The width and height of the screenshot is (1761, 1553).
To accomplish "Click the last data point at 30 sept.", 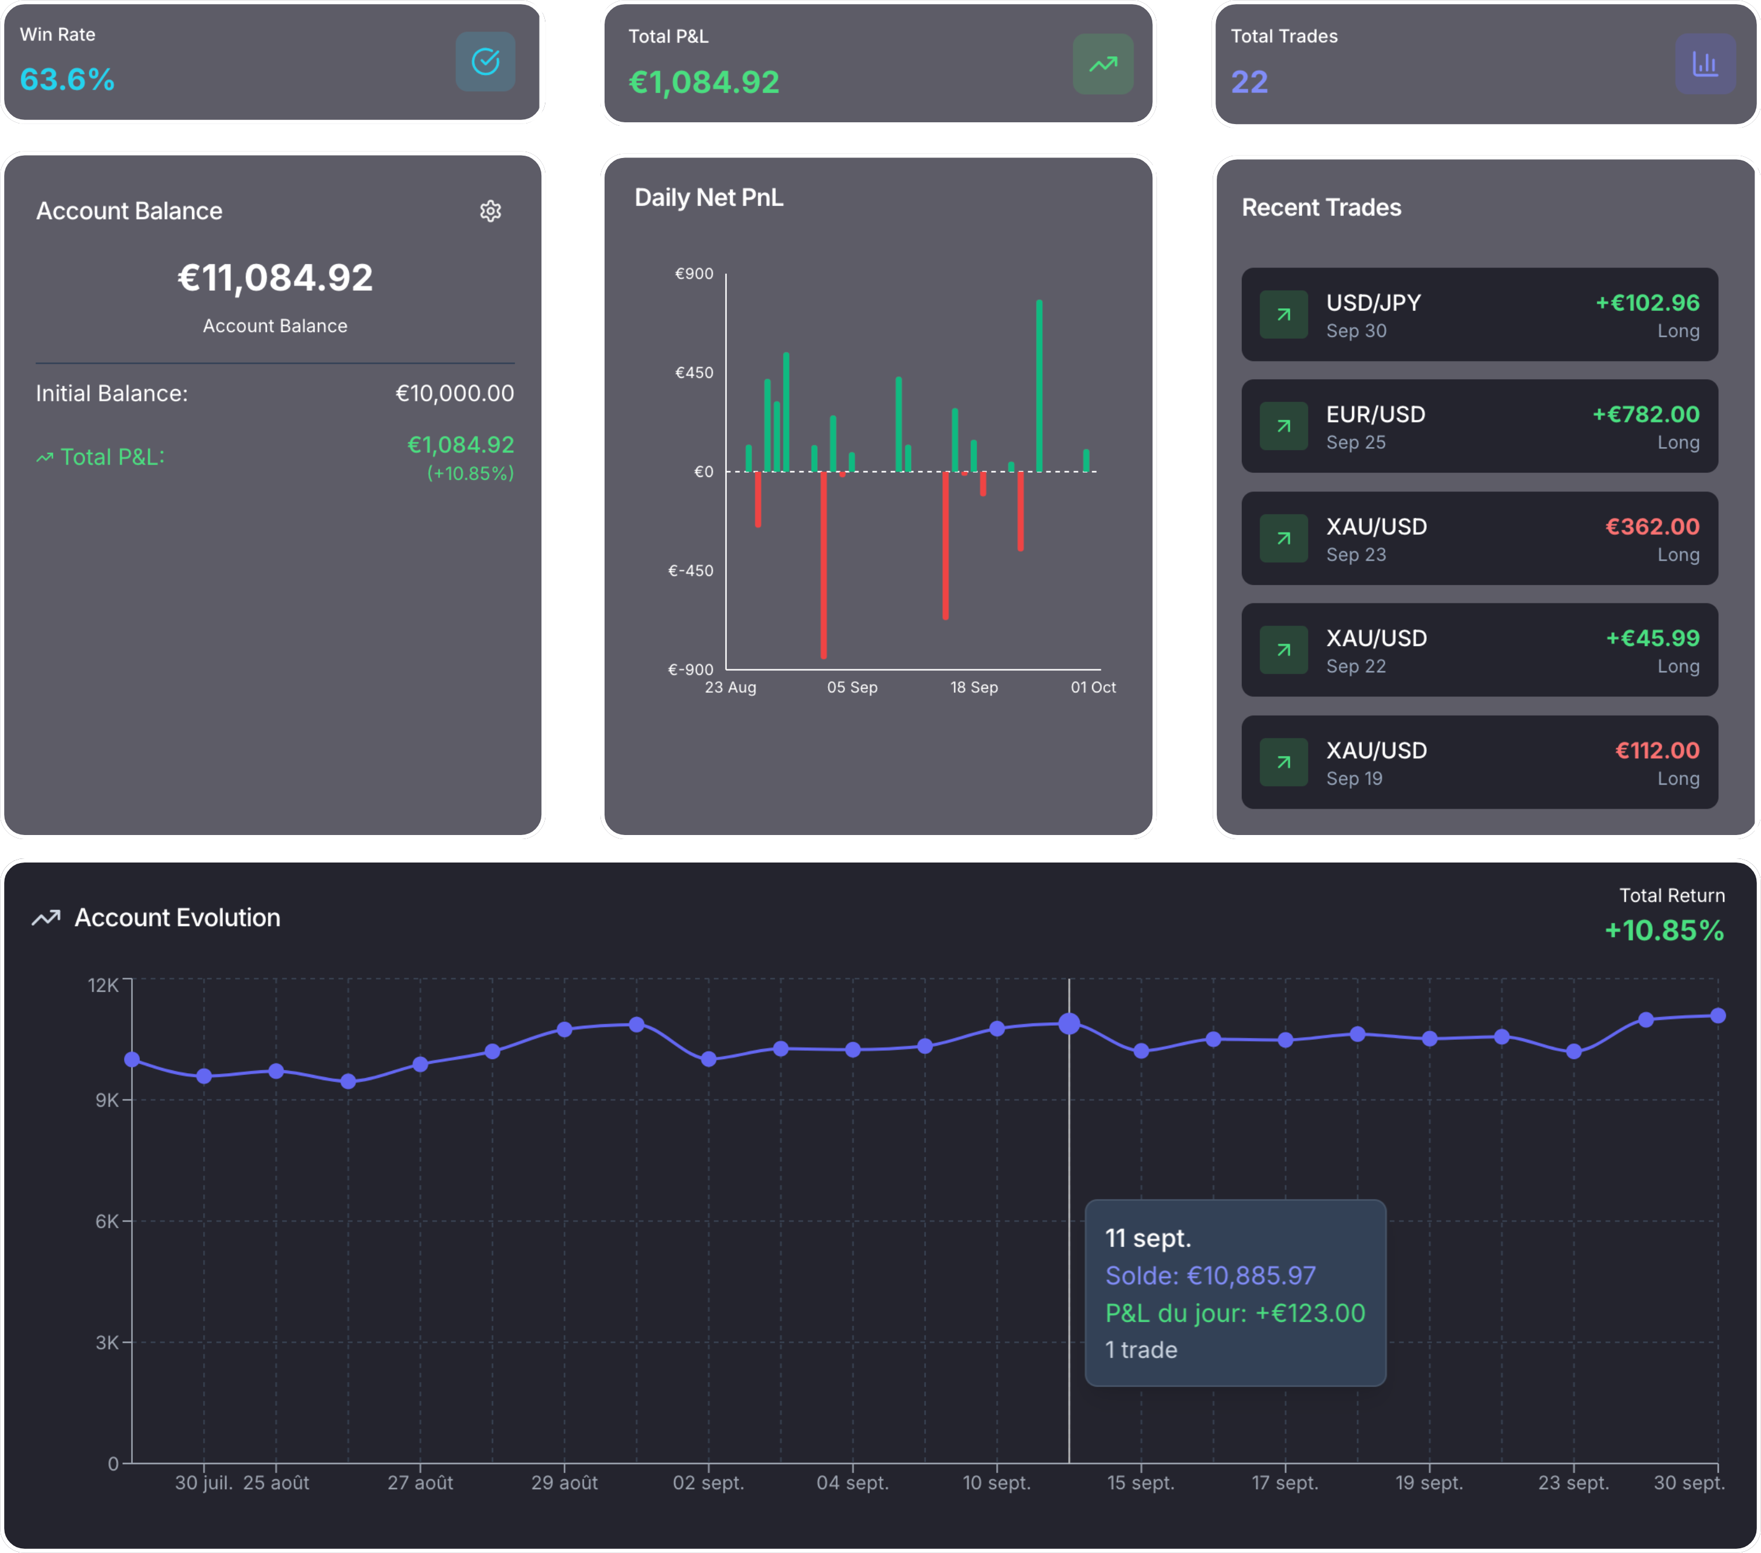I will 1717,1015.
